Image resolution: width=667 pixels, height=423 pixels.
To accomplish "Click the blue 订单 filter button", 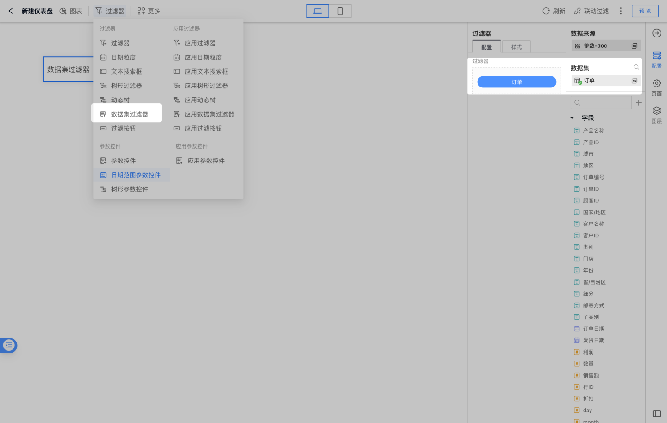I will (516, 82).
